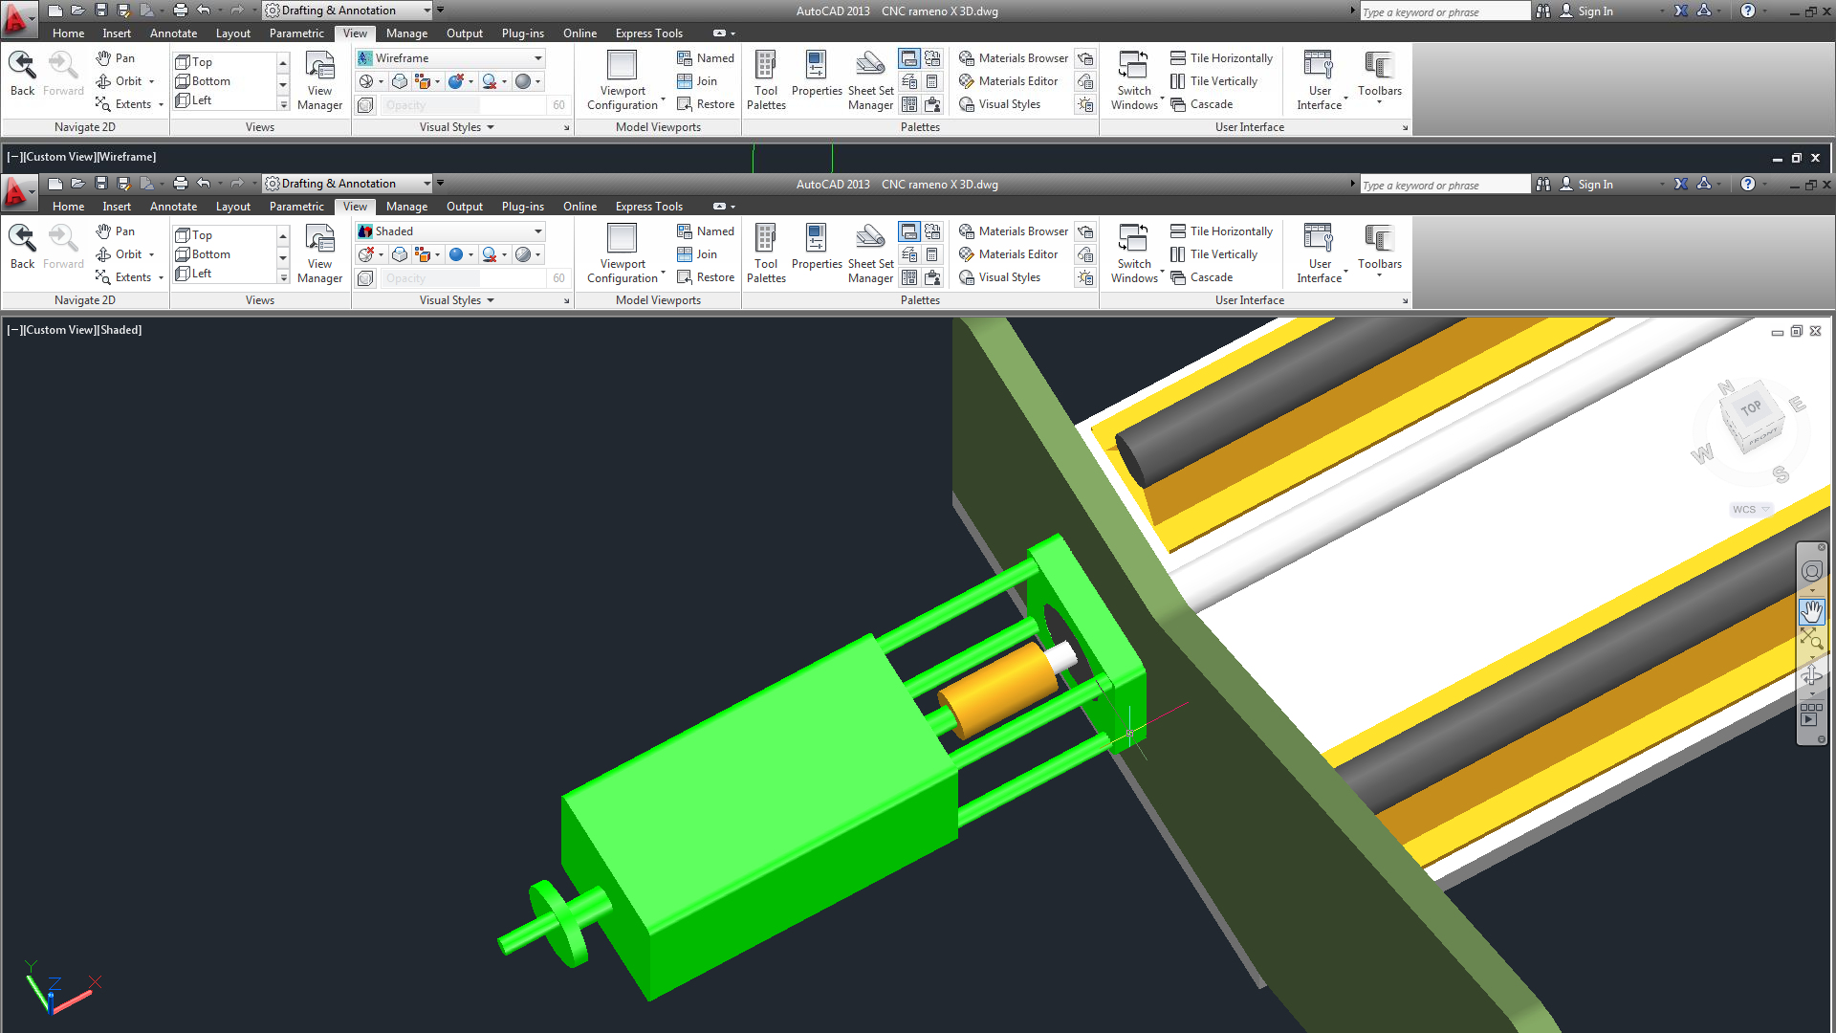Click the TOP face of the ViewCube
This screenshot has height=1033, width=1836.
(1750, 408)
